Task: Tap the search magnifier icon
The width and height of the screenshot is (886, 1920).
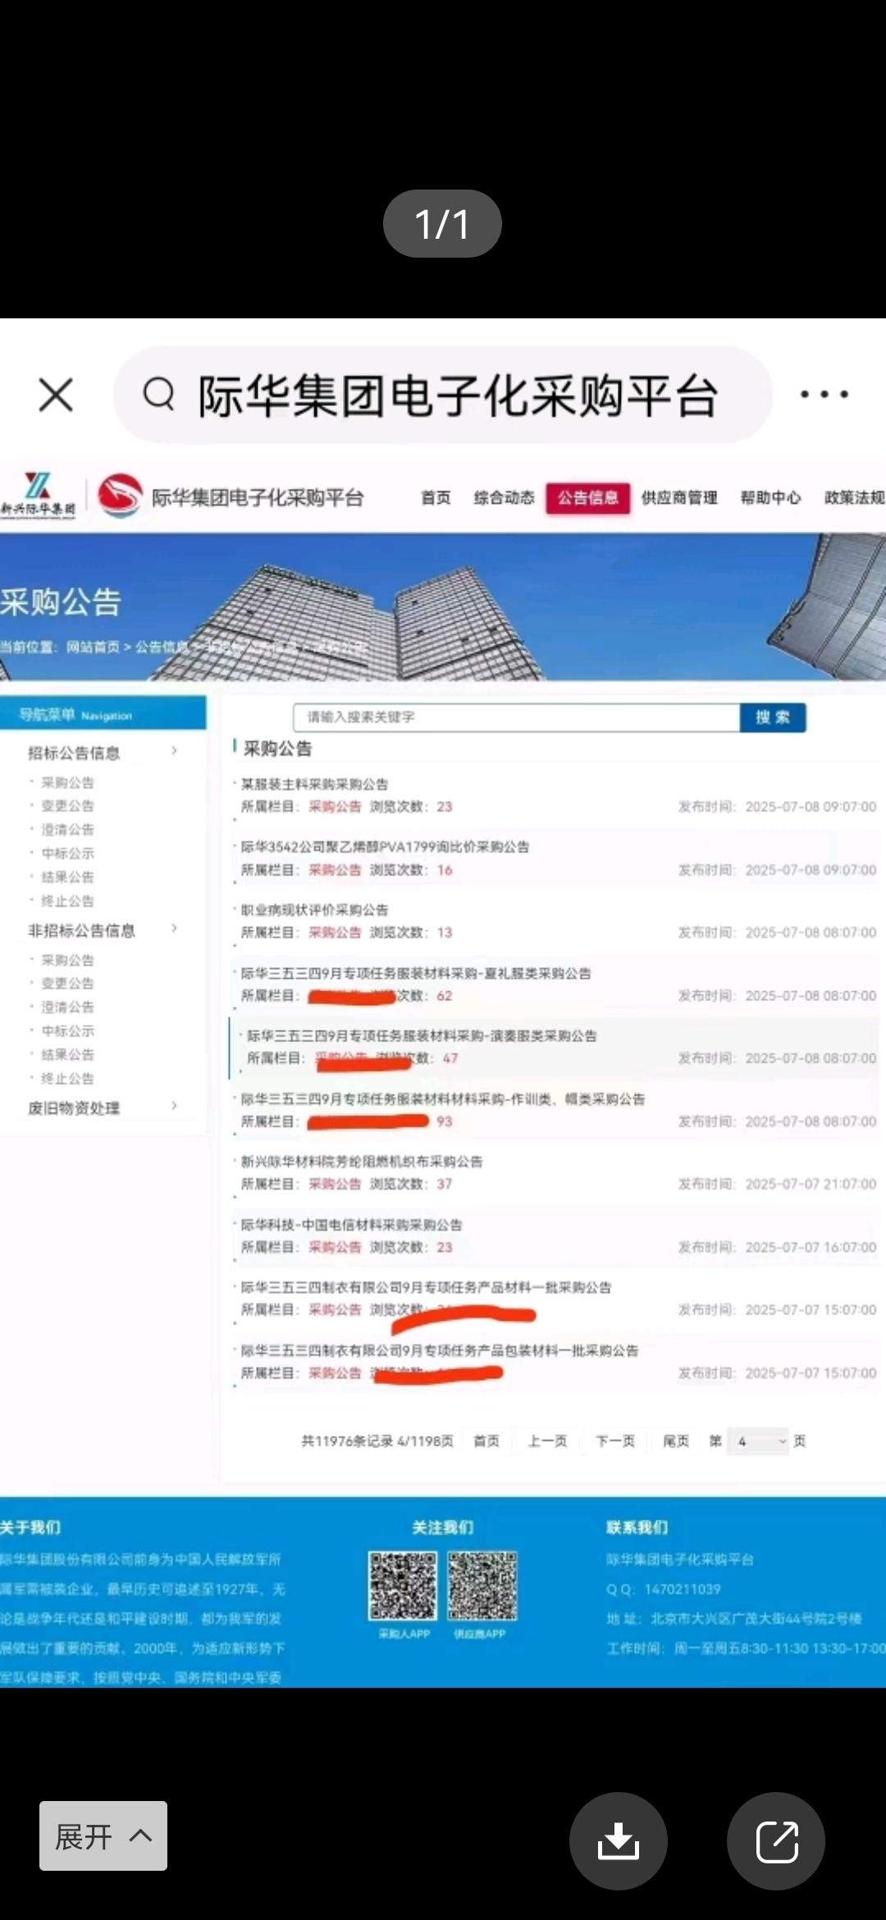Action: pyautogui.click(x=158, y=395)
